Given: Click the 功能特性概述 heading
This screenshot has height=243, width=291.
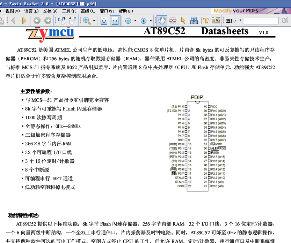Looking at the screenshot, I should click(24, 215).
